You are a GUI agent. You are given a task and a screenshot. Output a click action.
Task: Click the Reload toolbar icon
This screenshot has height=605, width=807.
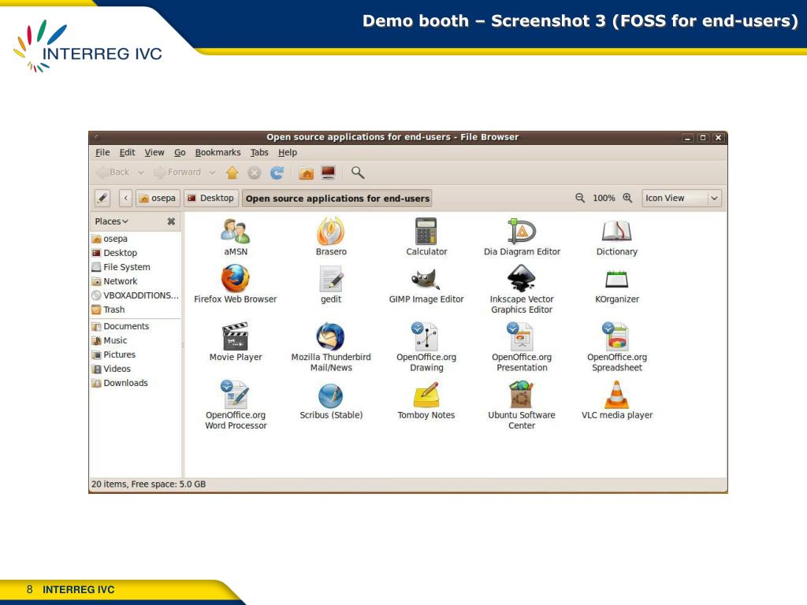tap(277, 173)
